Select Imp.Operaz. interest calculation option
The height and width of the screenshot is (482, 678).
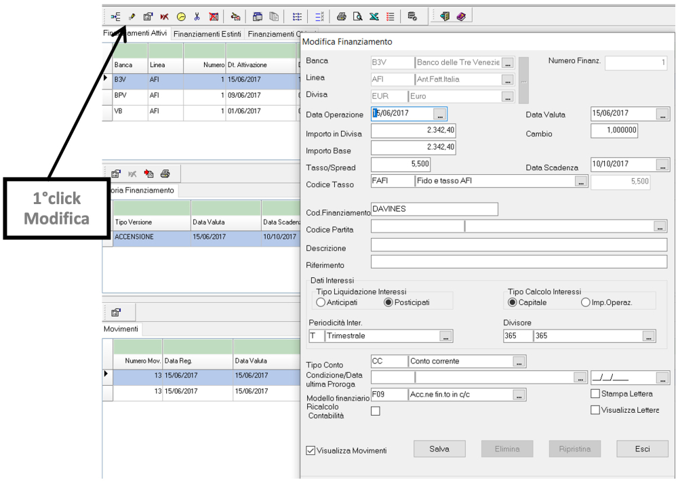(x=586, y=302)
